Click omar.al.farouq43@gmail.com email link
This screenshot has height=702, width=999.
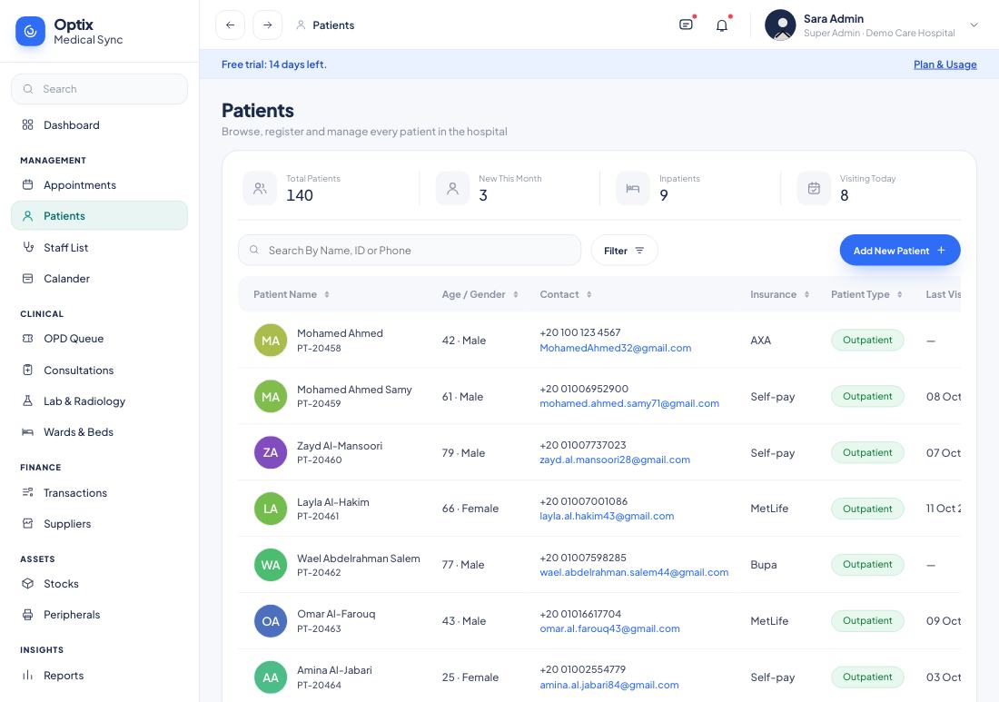click(609, 628)
